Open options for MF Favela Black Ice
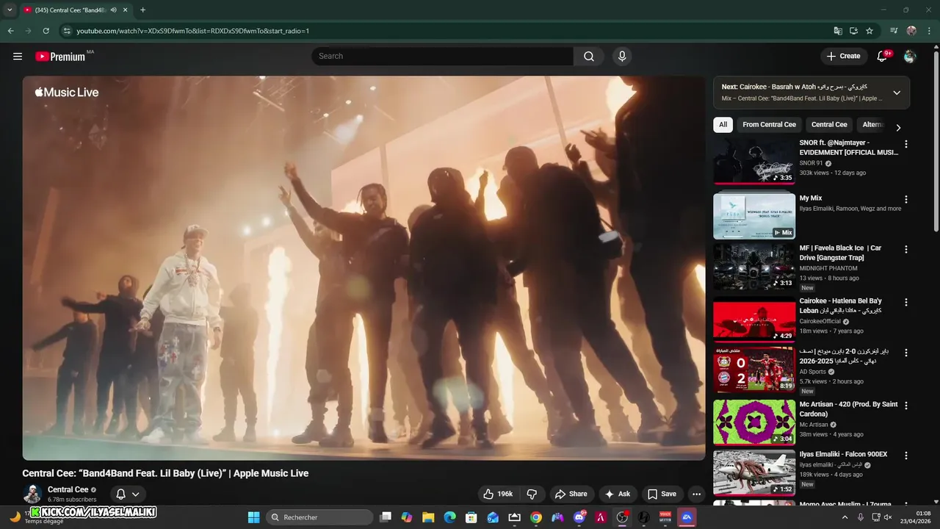 905,249
